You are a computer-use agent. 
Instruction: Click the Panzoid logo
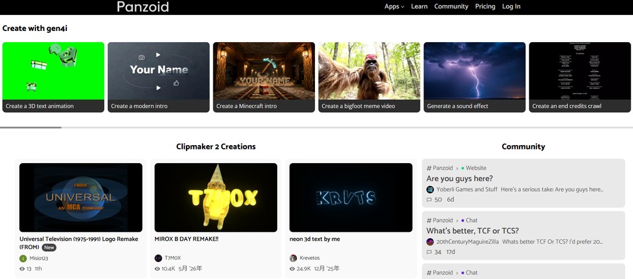[143, 6]
